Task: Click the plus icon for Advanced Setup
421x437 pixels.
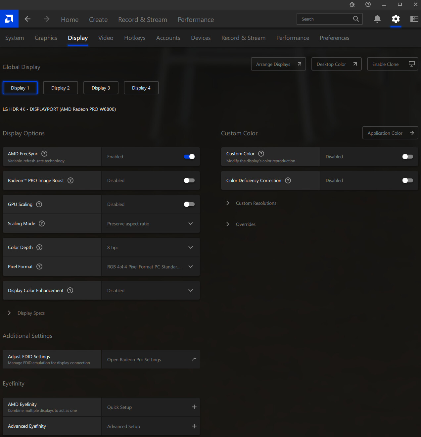Action: (194, 426)
